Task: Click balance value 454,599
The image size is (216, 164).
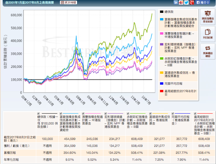Action: [70, 139]
